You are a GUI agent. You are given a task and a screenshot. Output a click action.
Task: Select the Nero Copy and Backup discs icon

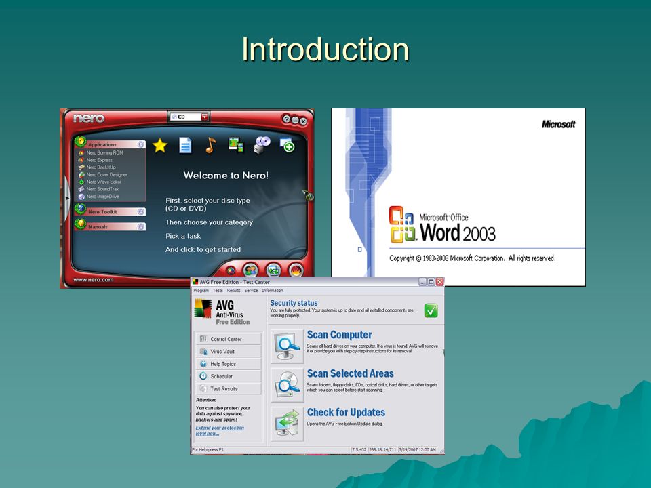(262, 145)
